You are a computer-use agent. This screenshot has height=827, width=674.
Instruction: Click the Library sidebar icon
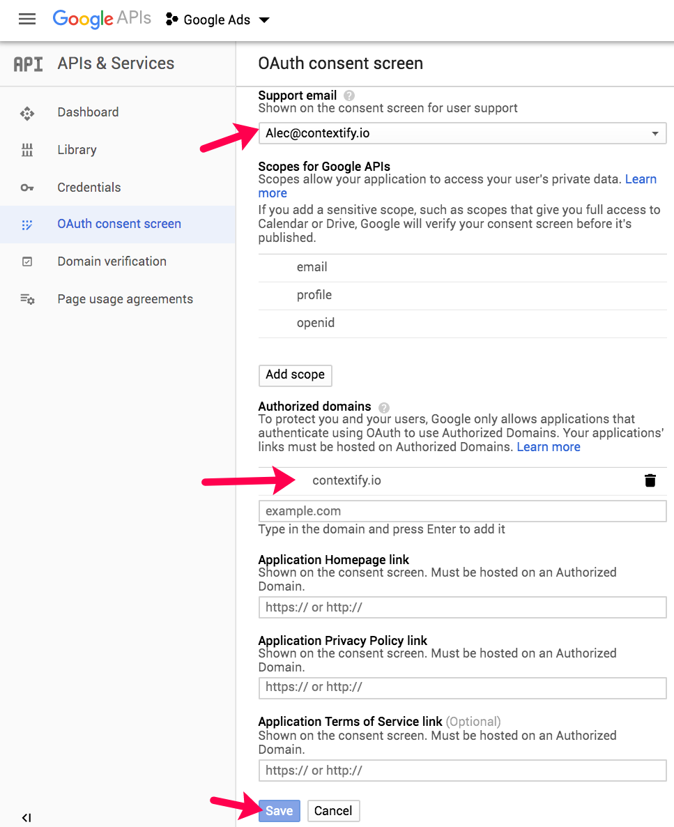(x=27, y=151)
